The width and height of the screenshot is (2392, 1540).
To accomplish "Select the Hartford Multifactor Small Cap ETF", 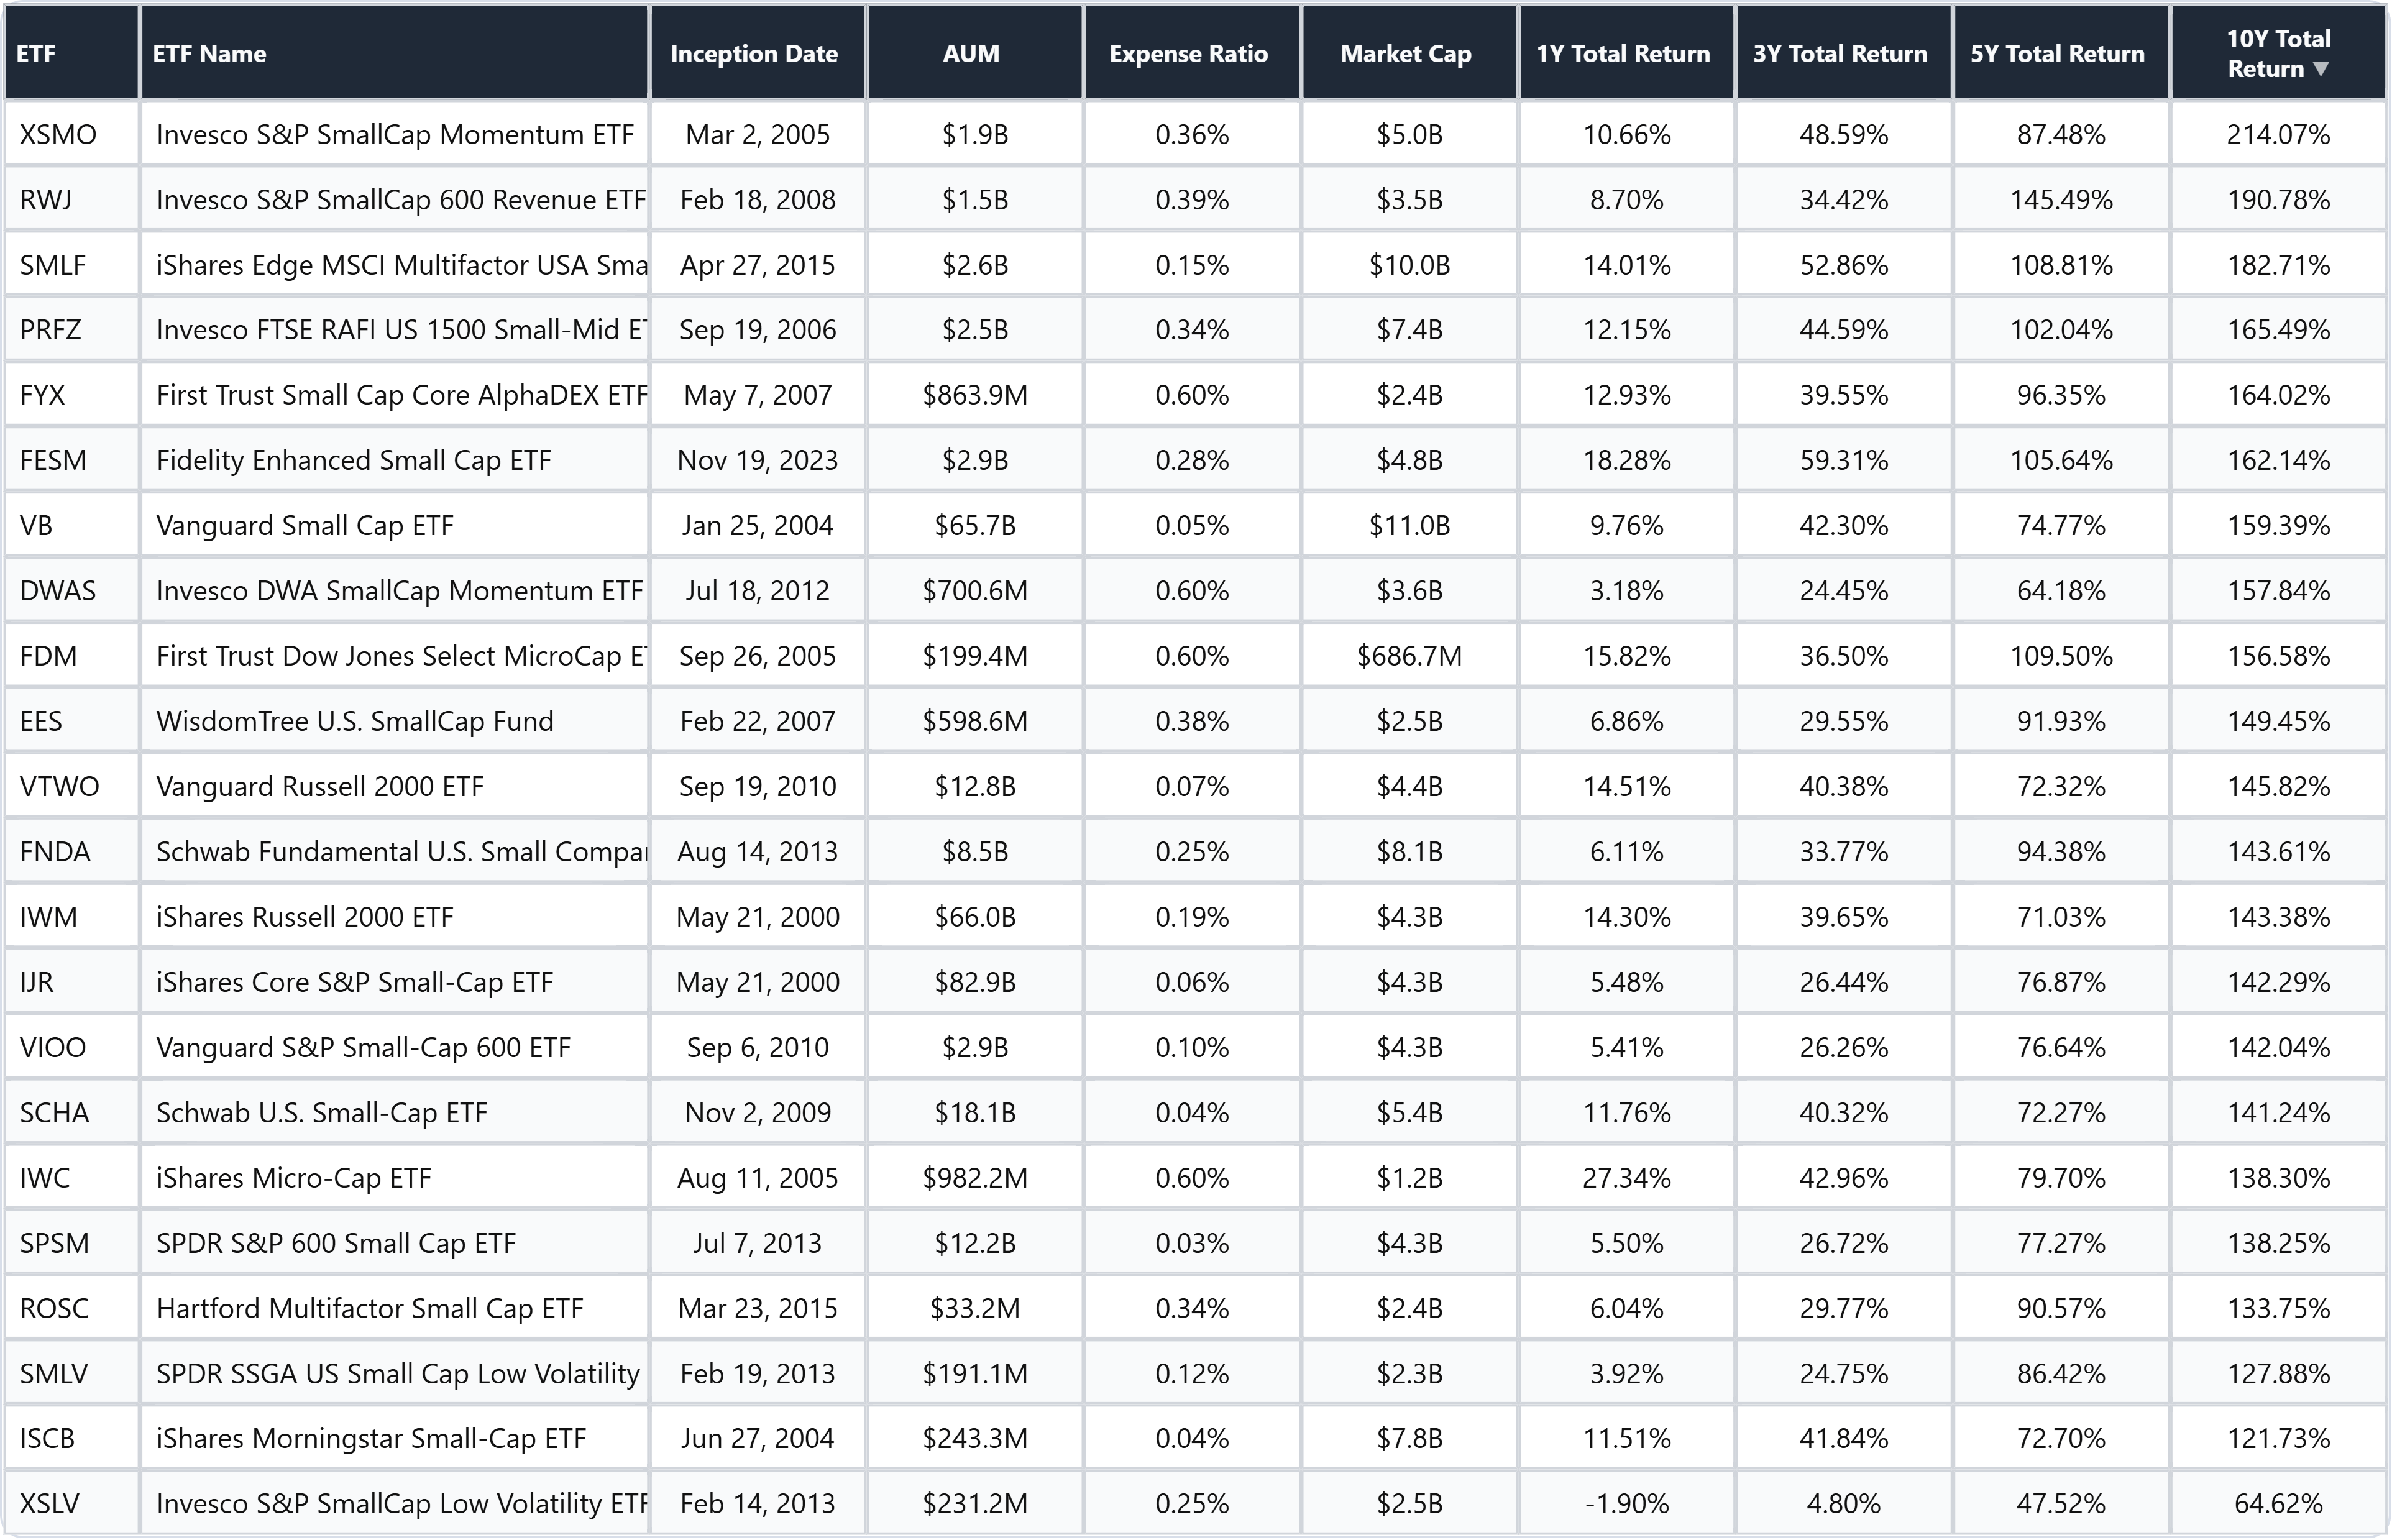I will tap(369, 1308).
